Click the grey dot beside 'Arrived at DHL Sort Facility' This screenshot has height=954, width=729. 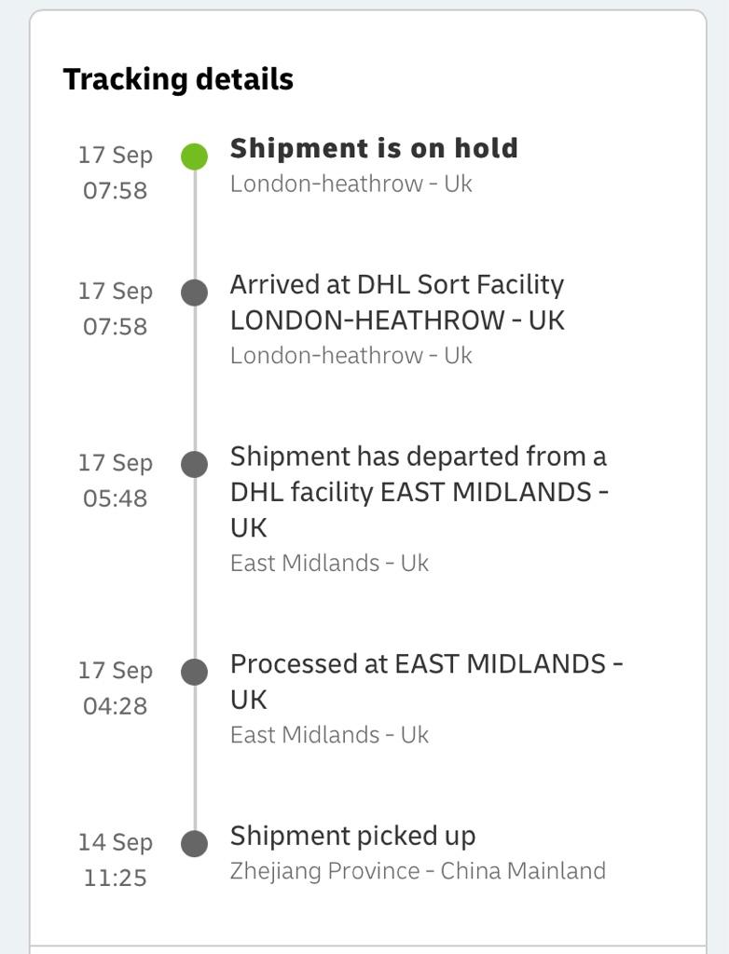194,293
